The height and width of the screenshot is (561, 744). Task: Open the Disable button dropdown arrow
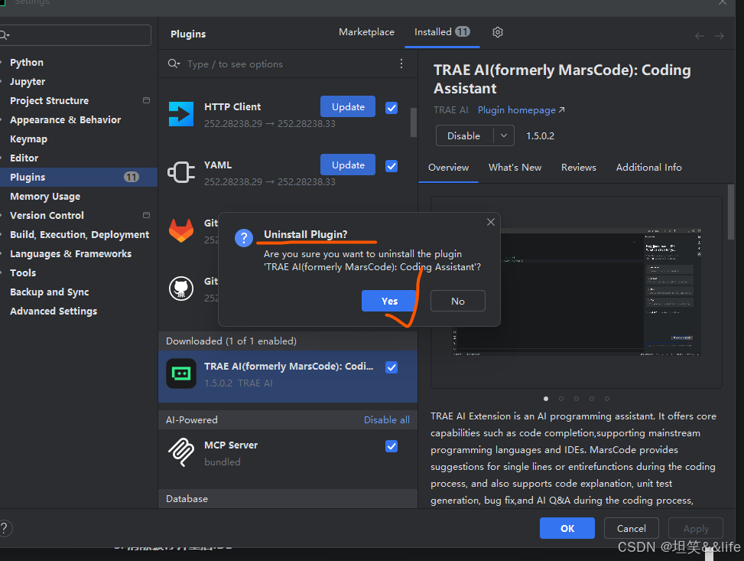(504, 136)
